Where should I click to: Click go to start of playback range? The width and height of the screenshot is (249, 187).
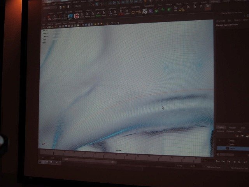(218, 161)
